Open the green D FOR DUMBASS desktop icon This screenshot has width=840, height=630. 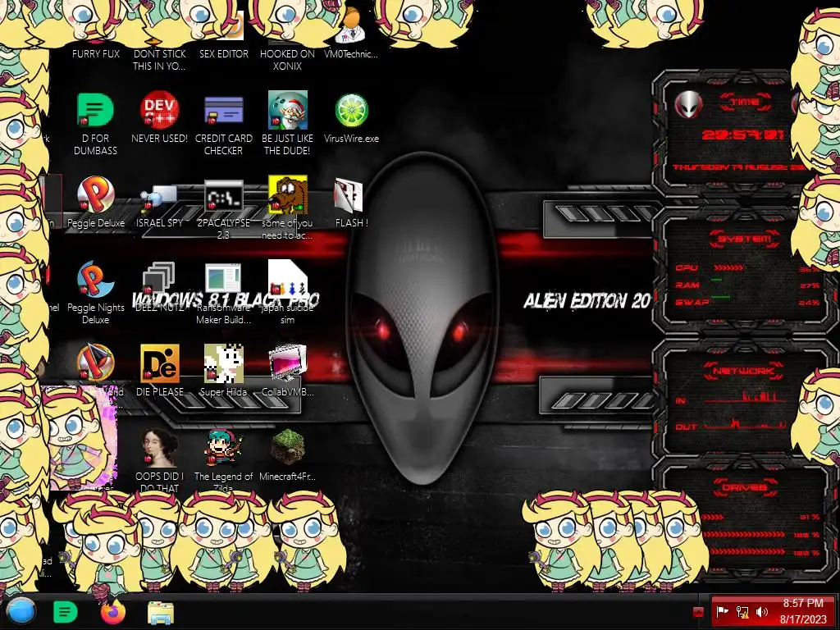point(95,110)
